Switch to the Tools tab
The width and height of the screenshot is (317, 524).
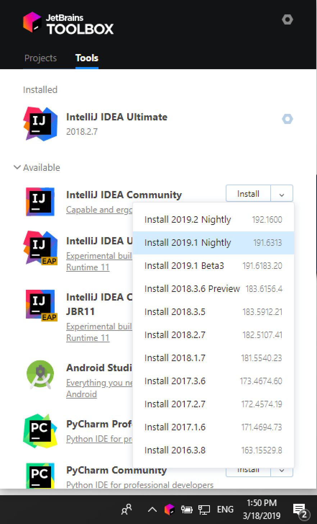pos(86,58)
